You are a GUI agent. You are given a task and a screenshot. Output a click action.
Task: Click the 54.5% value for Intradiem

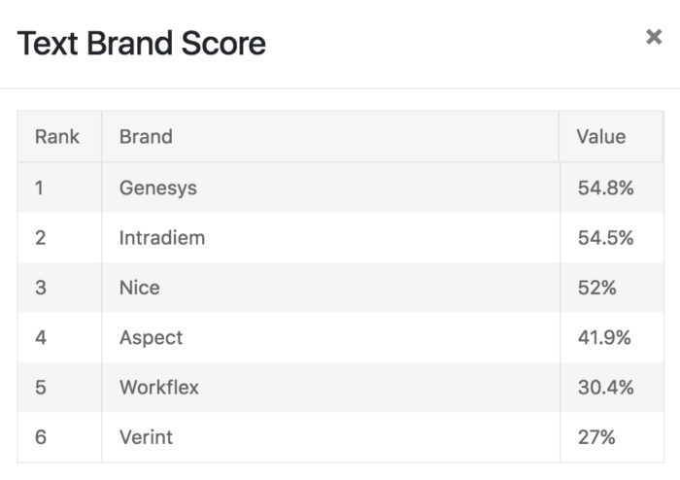(605, 238)
